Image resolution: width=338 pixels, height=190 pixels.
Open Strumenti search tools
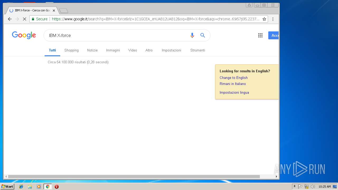pos(198,50)
